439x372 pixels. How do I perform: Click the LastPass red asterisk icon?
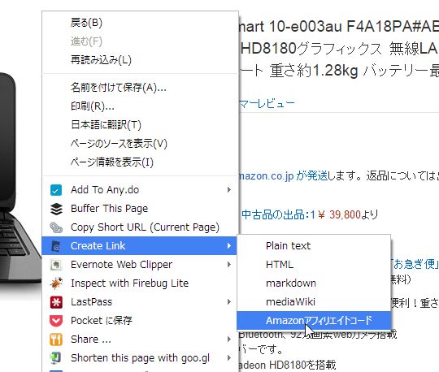pyautogui.click(x=56, y=302)
